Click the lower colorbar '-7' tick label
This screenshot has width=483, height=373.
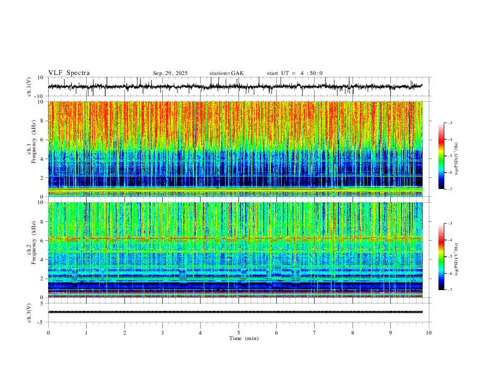(449, 290)
